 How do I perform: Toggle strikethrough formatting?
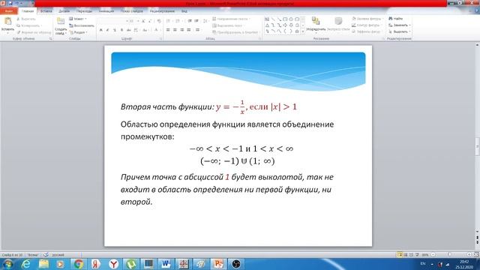pyautogui.click(x=128, y=30)
